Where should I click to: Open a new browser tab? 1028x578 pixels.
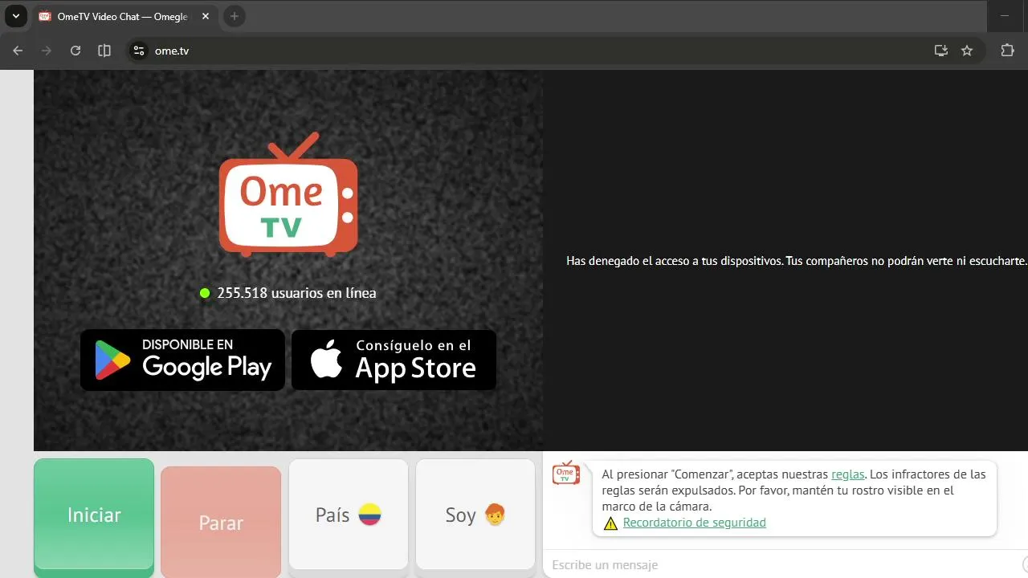coord(234,16)
